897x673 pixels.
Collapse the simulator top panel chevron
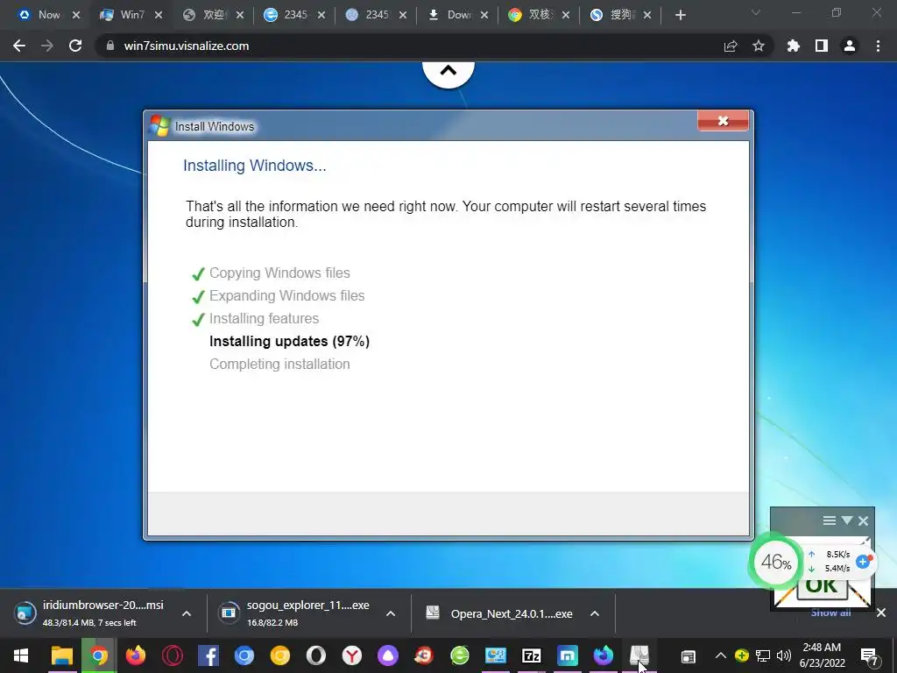[x=448, y=72]
